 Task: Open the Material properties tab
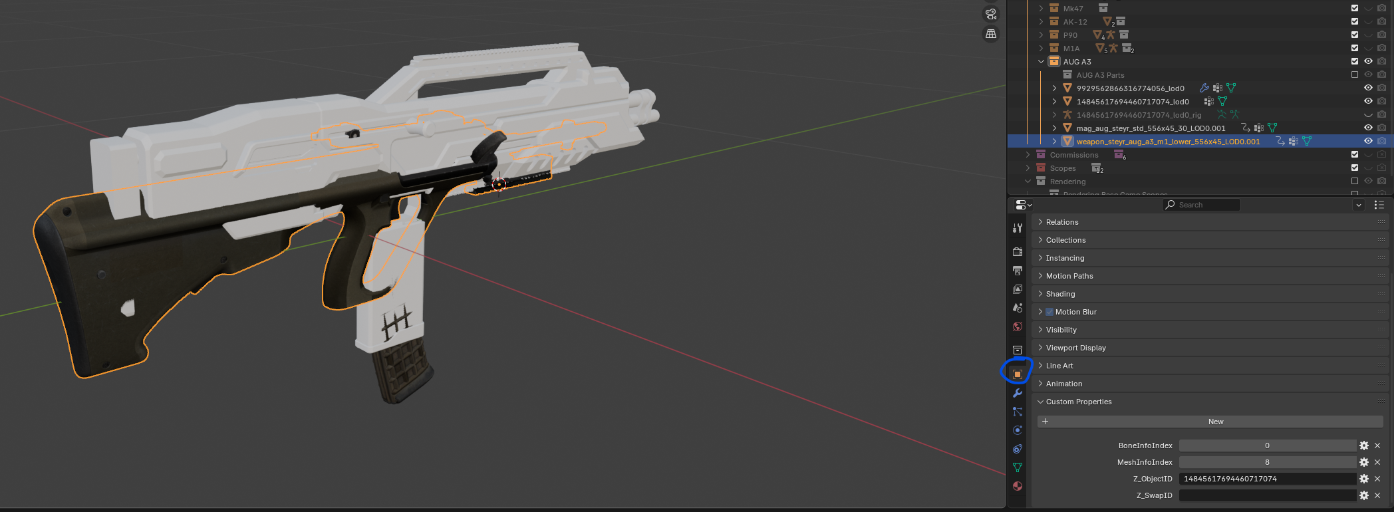click(1017, 486)
